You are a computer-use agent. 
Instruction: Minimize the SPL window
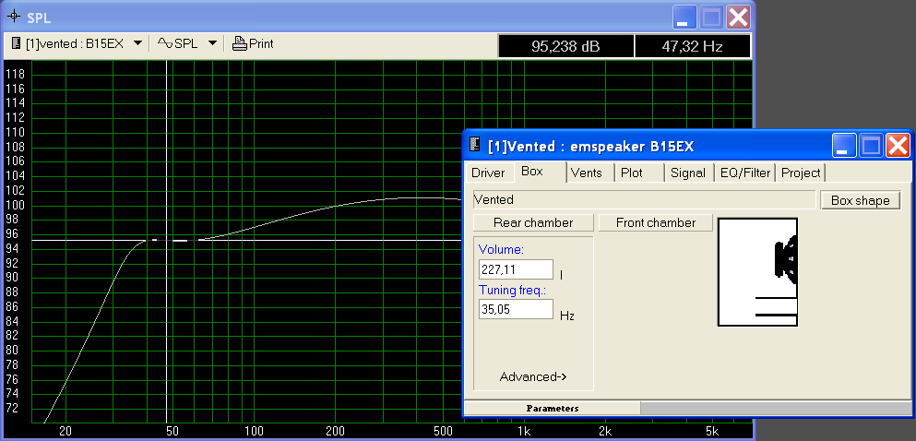pyautogui.click(x=683, y=17)
